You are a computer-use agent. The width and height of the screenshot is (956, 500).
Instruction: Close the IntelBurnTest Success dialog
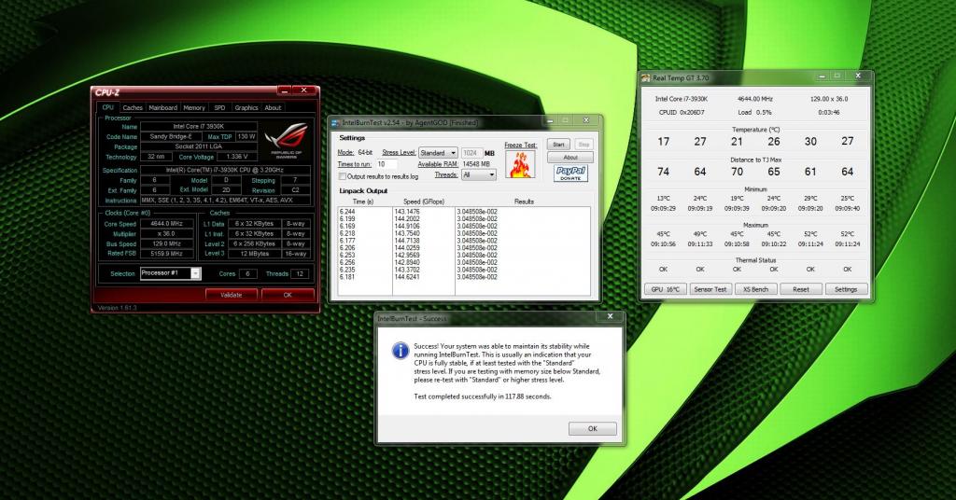pyautogui.click(x=610, y=316)
